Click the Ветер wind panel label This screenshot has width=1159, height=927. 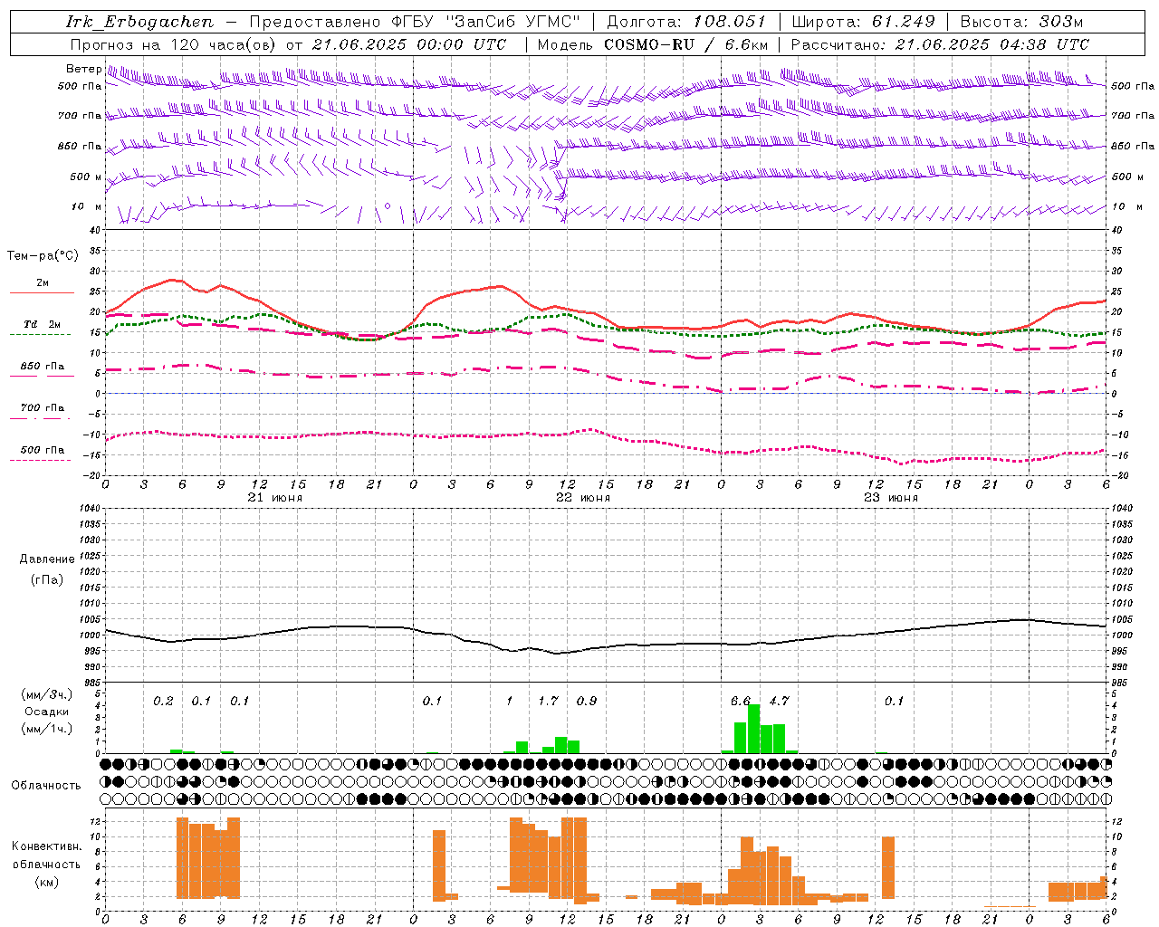83,69
